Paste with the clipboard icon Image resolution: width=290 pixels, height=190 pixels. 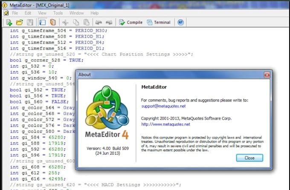click(87, 22)
